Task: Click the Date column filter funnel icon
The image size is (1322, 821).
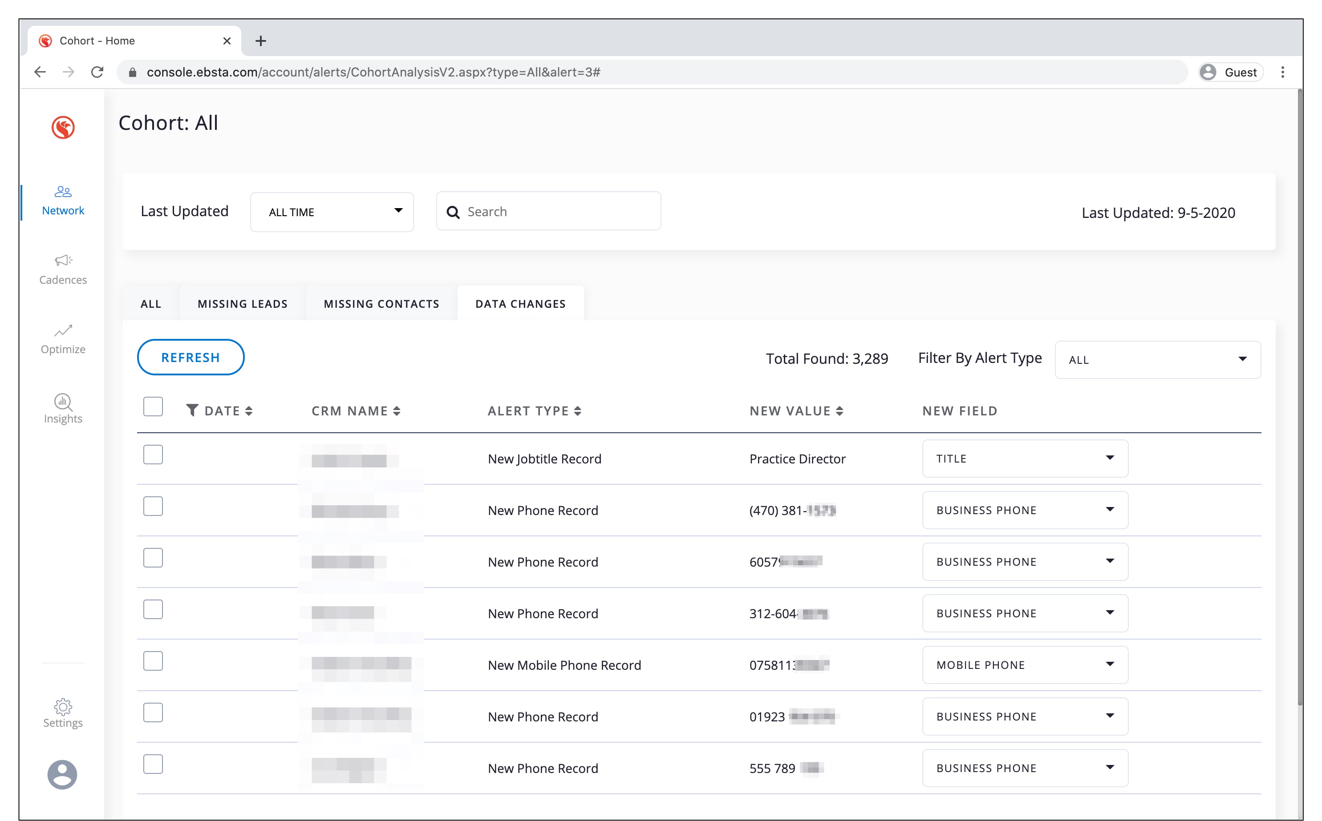Action: pyautogui.click(x=192, y=410)
